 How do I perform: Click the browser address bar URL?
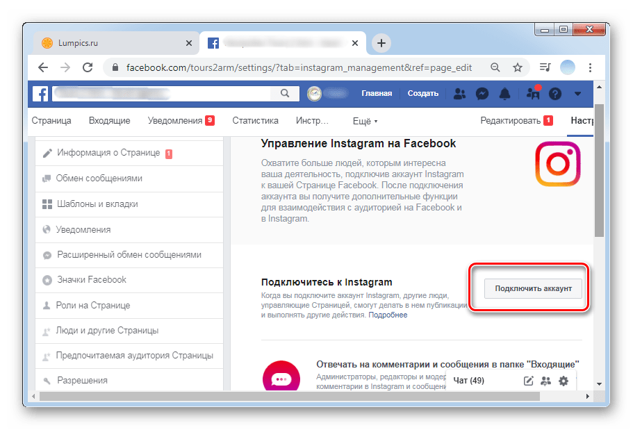(299, 67)
